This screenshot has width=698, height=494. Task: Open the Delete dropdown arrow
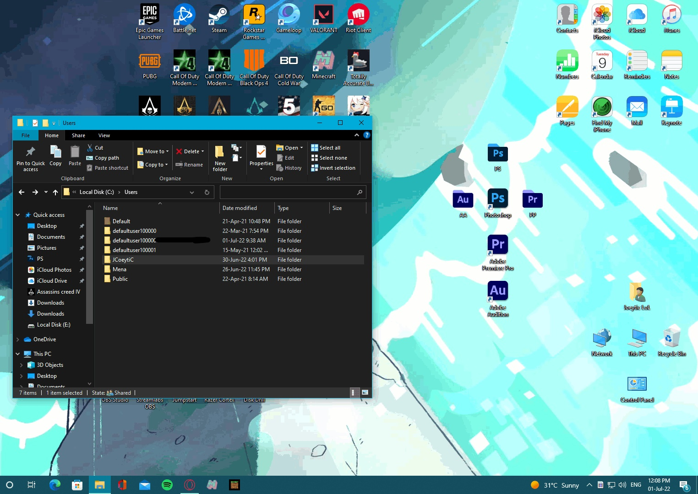(202, 151)
